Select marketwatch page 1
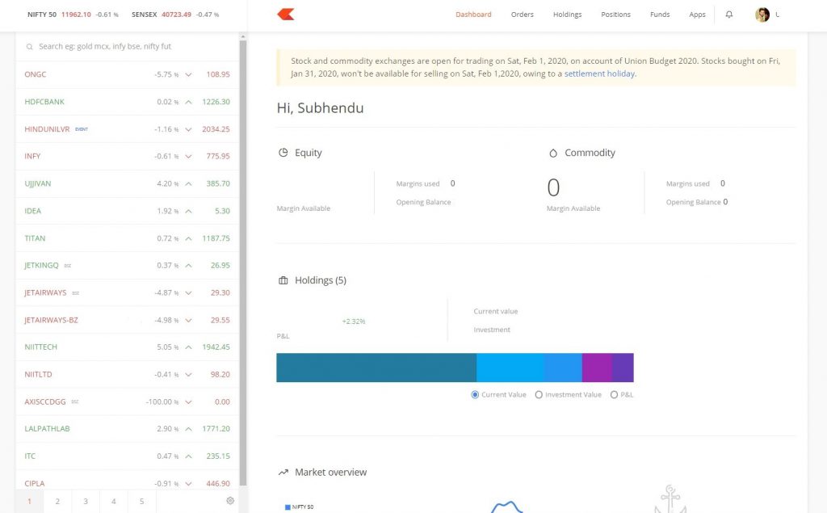This screenshot has width=827, height=513. 30,502
